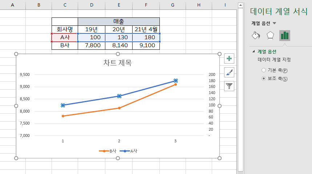Click the scroll up arrow
312x174 pixels.
240,5
